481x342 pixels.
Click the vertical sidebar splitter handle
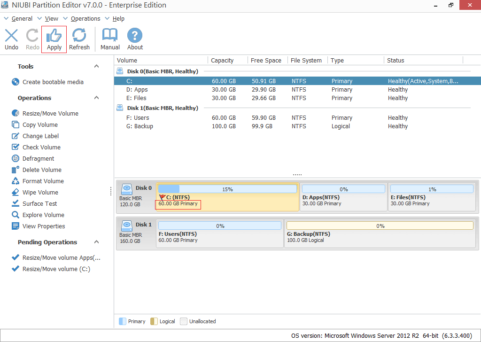(111, 191)
